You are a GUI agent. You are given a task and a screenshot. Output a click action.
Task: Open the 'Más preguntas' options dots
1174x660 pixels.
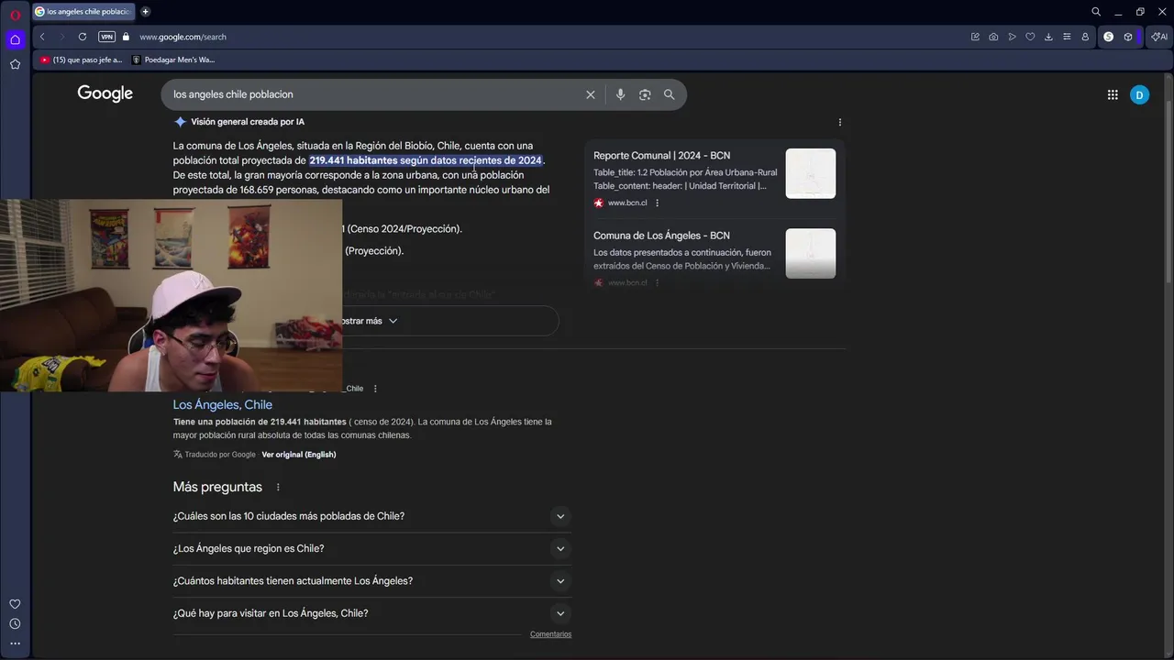pyautogui.click(x=278, y=487)
